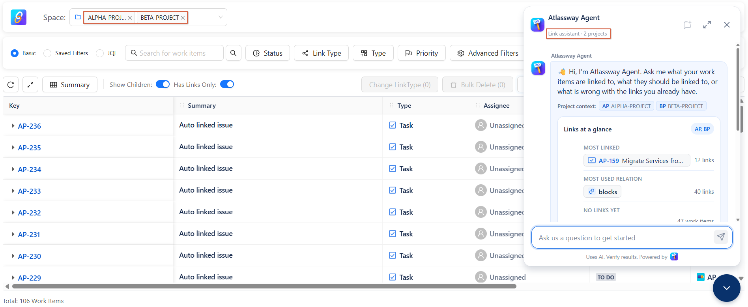Toggle the Has Links Only switch
The image size is (748, 307).
pos(227,84)
